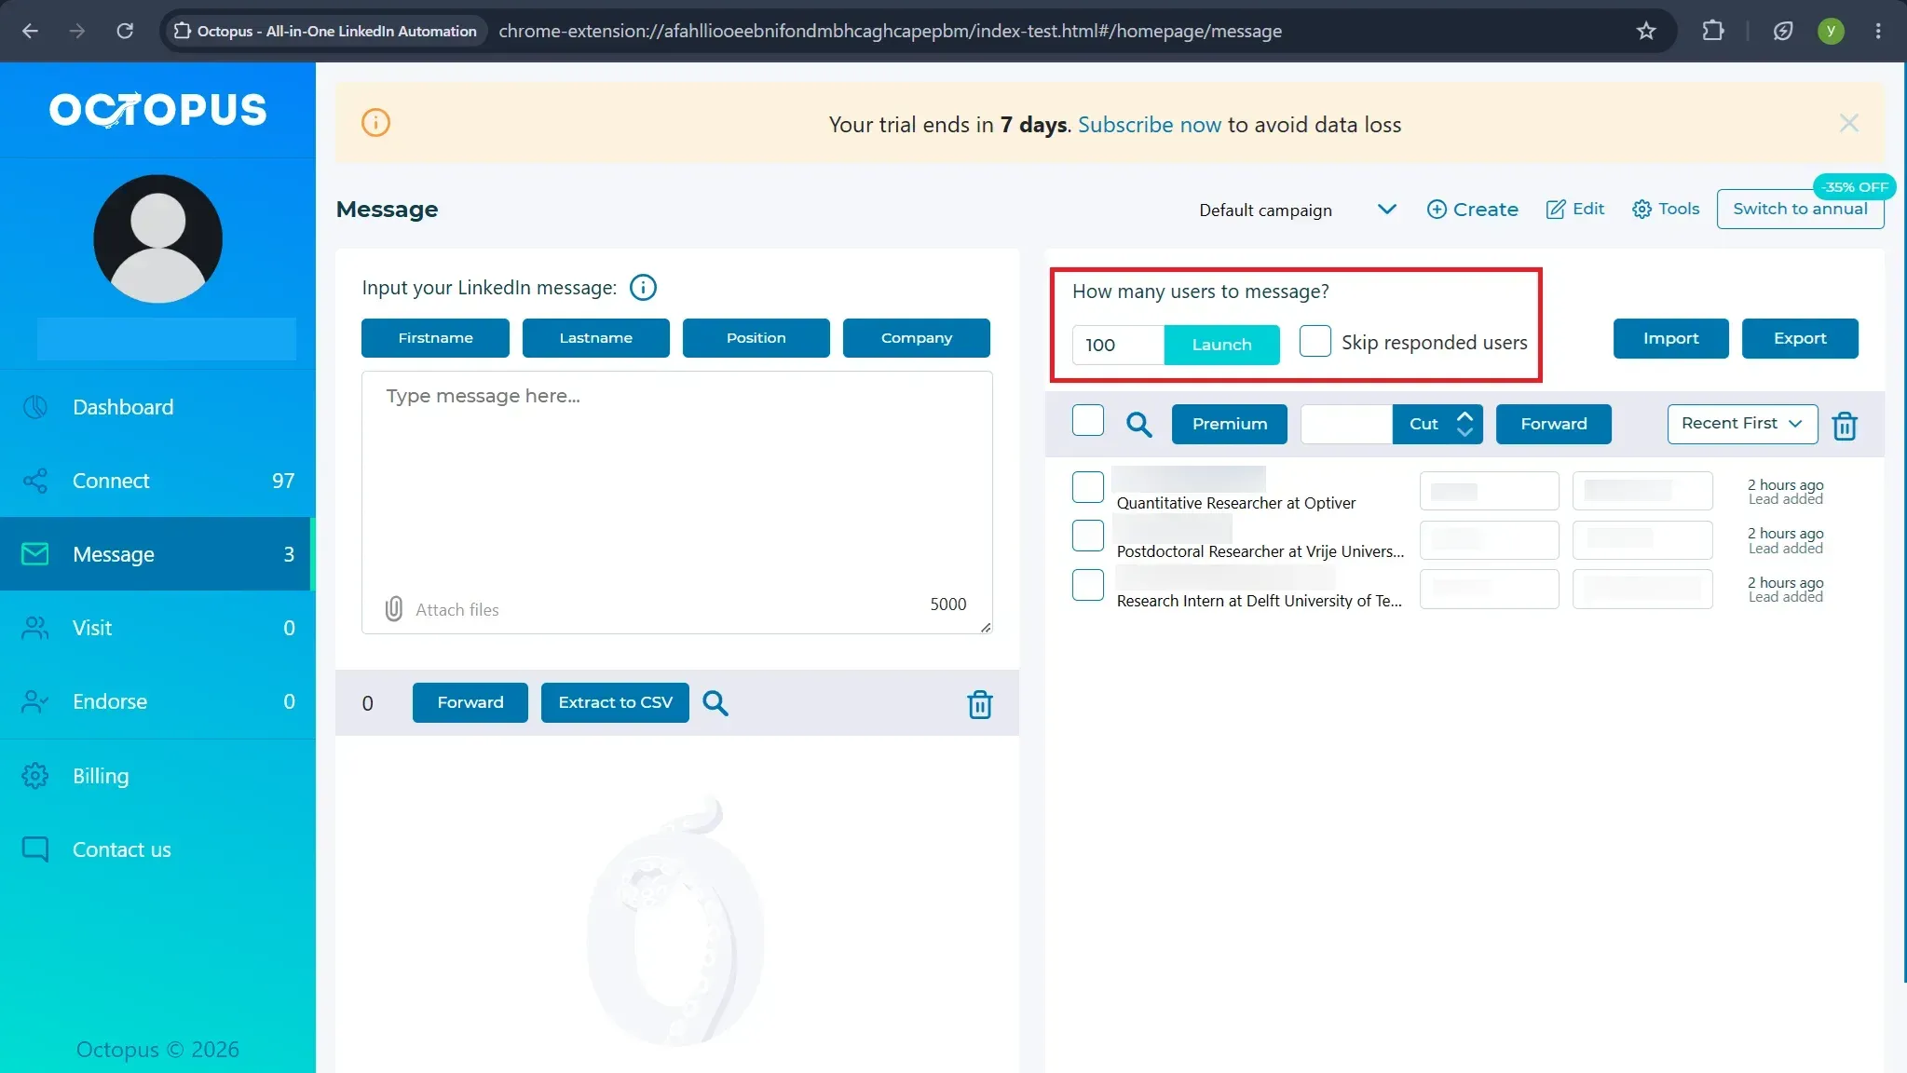Click the trash icon in the sent messages bar
The height and width of the screenshot is (1073, 1907).
[979, 704]
